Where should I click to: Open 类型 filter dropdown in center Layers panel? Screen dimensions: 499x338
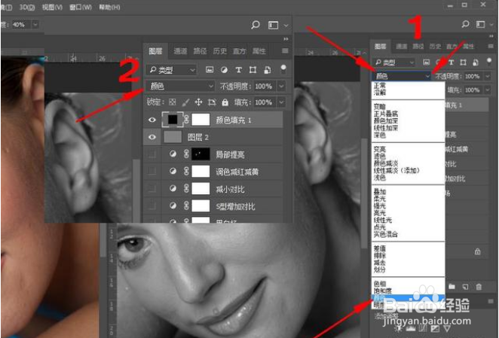[x=171, y=70]
